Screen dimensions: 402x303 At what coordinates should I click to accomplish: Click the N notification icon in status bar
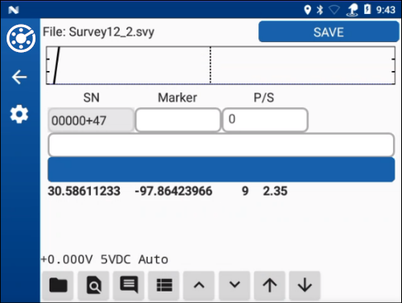click(13, 10)
